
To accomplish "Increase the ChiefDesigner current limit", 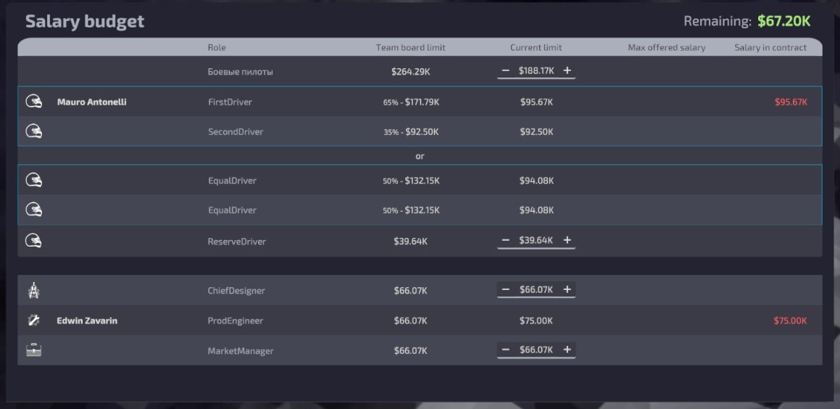I will (x=567, y=290).
